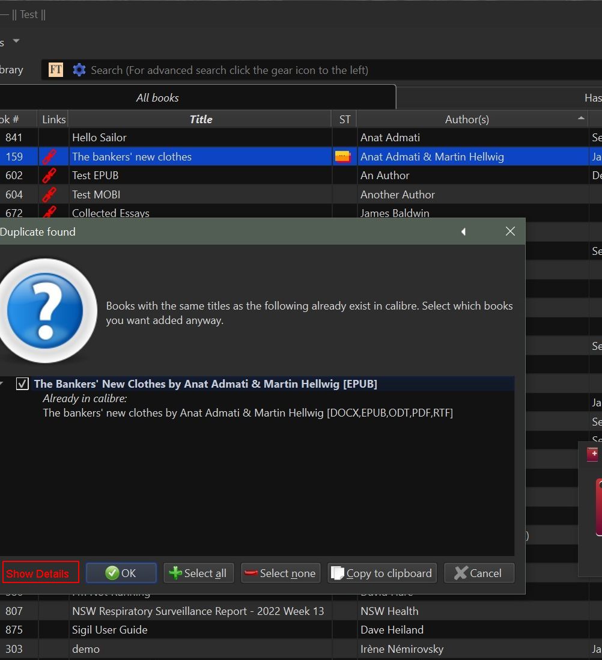Click the An Author cell
This screenshot has width=602, height=660.
pos(473,176)
